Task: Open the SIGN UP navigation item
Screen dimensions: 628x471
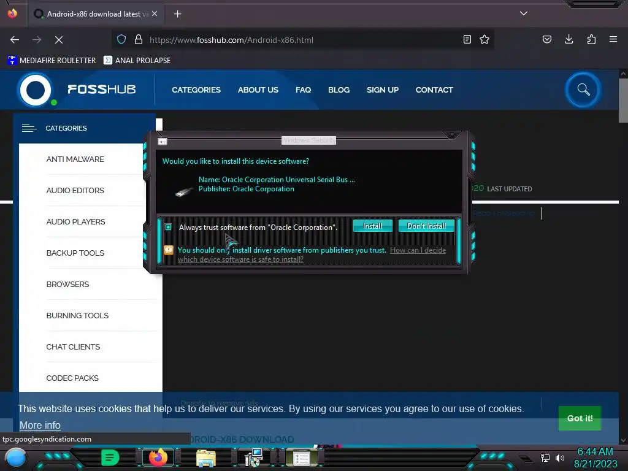Action: (x=383, y=90)
